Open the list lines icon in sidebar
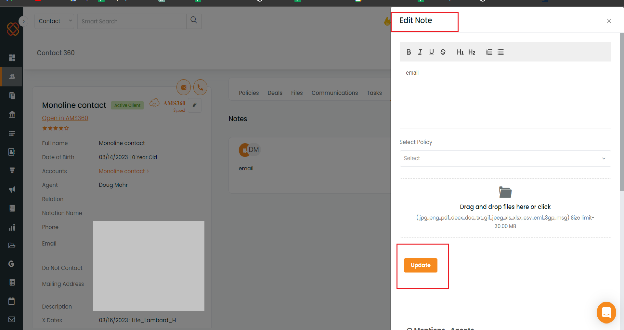Image resolution: width=624 pixels, height=330 pixels. click(12, 133)
